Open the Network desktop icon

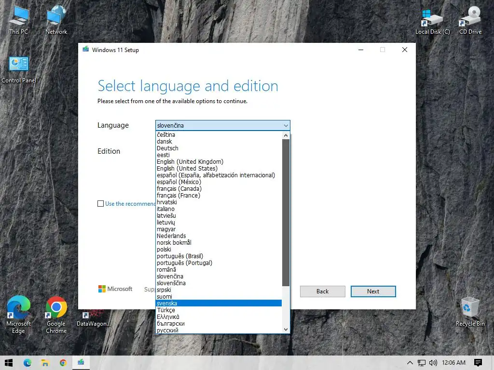click(56, 20)
